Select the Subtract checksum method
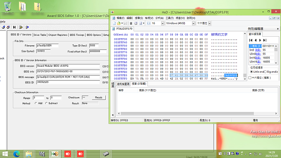Viewport: 281px width, 158px height. click(x=46, y=103)
